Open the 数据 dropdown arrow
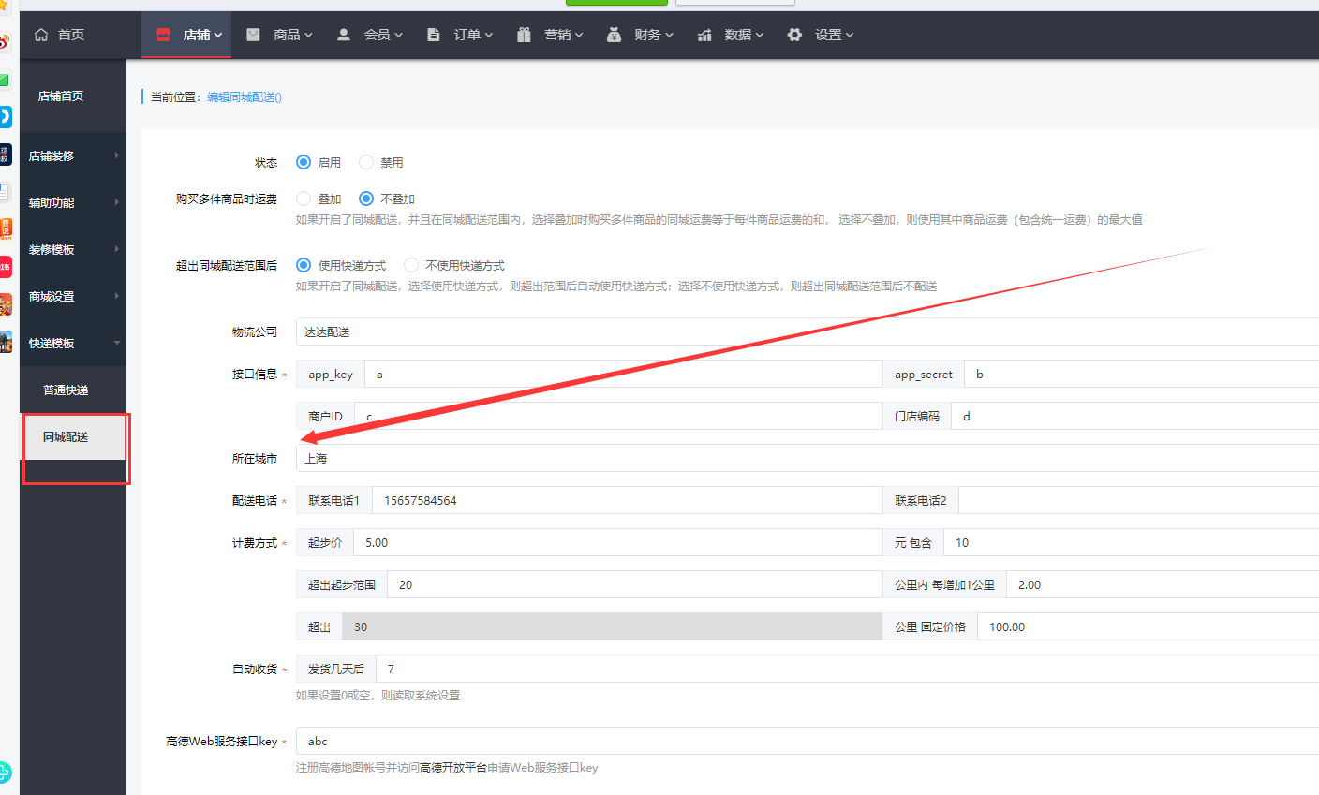Screen dimensions: 1319x795 [760, 36]
